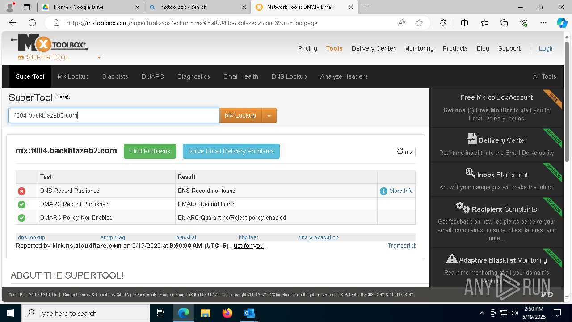The height and width of the screenshot is (322, 572).
Task: Open Task View on taskbar
Action: pyautogui.click(x=161, y=313)
